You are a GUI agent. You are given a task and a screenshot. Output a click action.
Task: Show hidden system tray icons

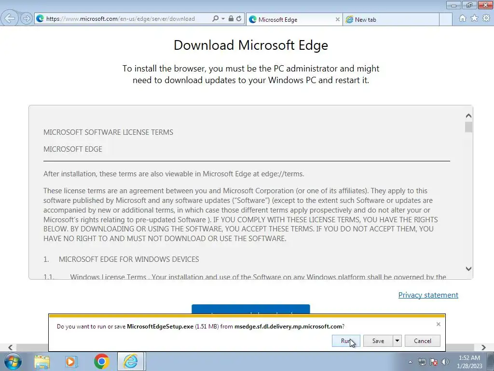410,362
